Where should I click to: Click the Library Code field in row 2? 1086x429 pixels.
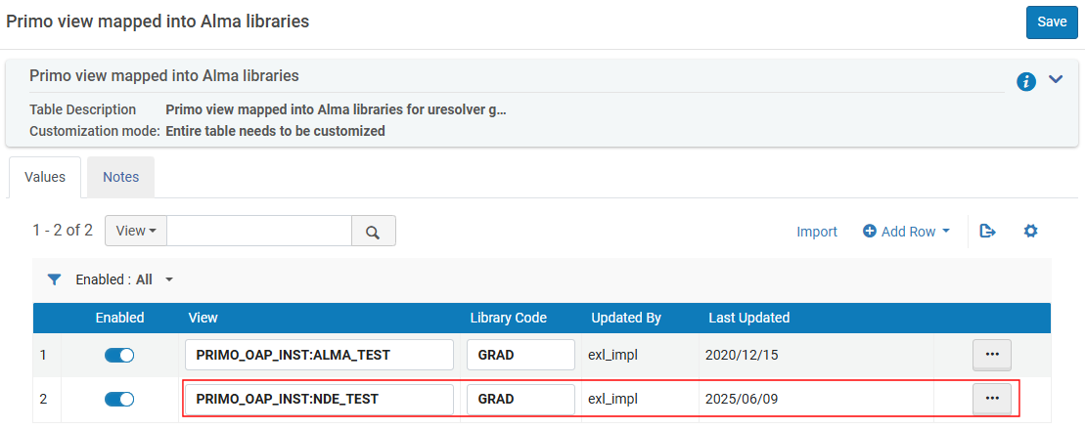click(520, 399)
